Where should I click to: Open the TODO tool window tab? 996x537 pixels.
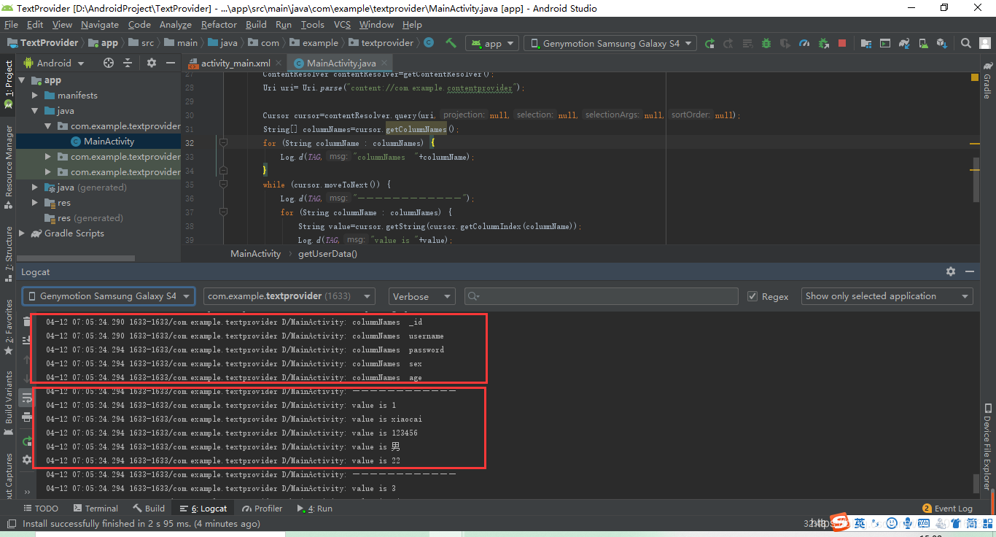pyautogui.click(x=41, y=509)
